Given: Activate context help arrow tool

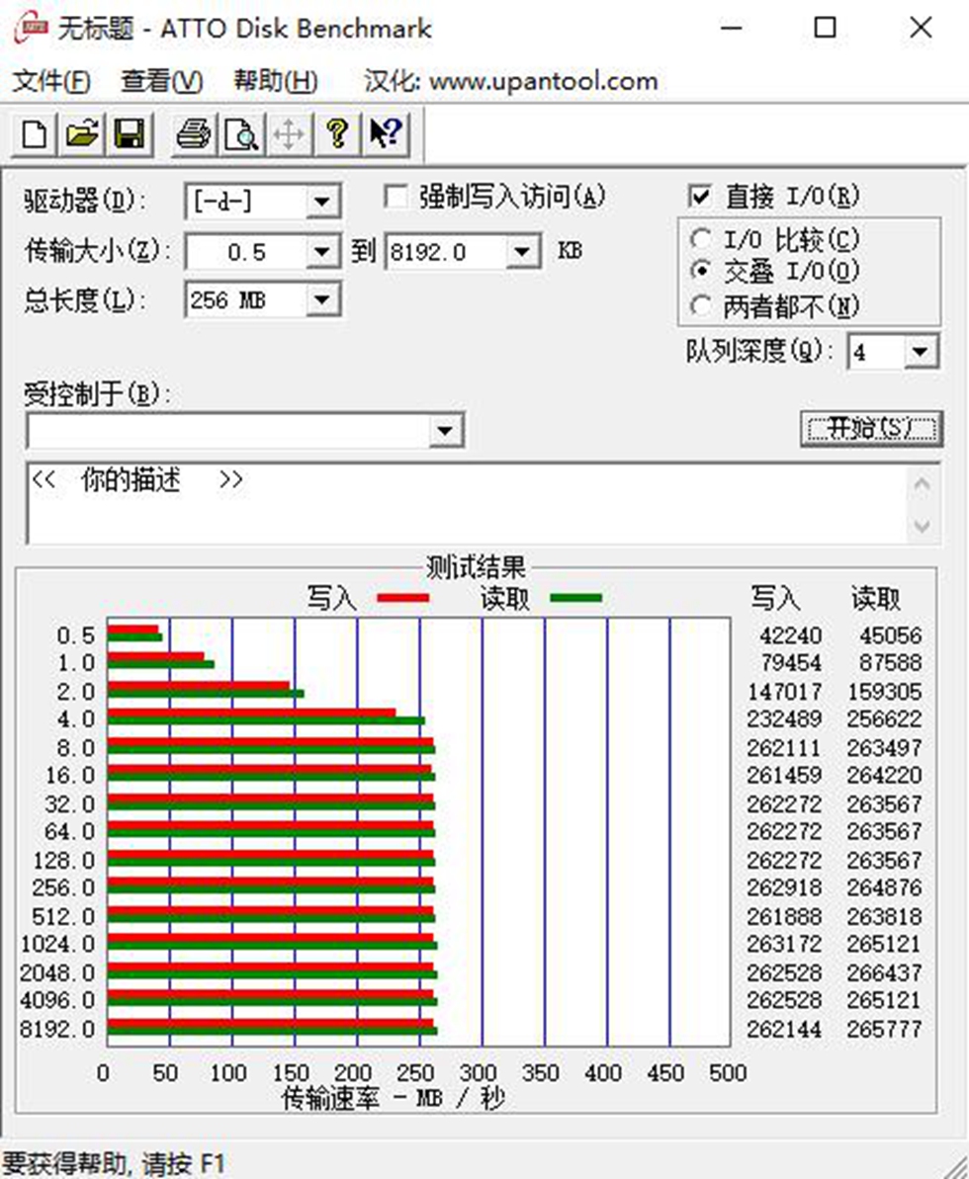Looking at the screenshot, I should pyautogui.click(x=384, y=134).
